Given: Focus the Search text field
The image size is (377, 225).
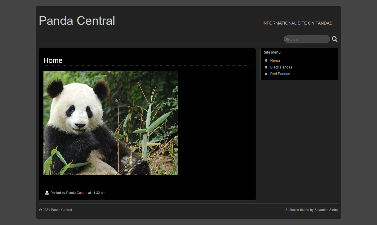Looking at the screenshot, I should 306,39.
